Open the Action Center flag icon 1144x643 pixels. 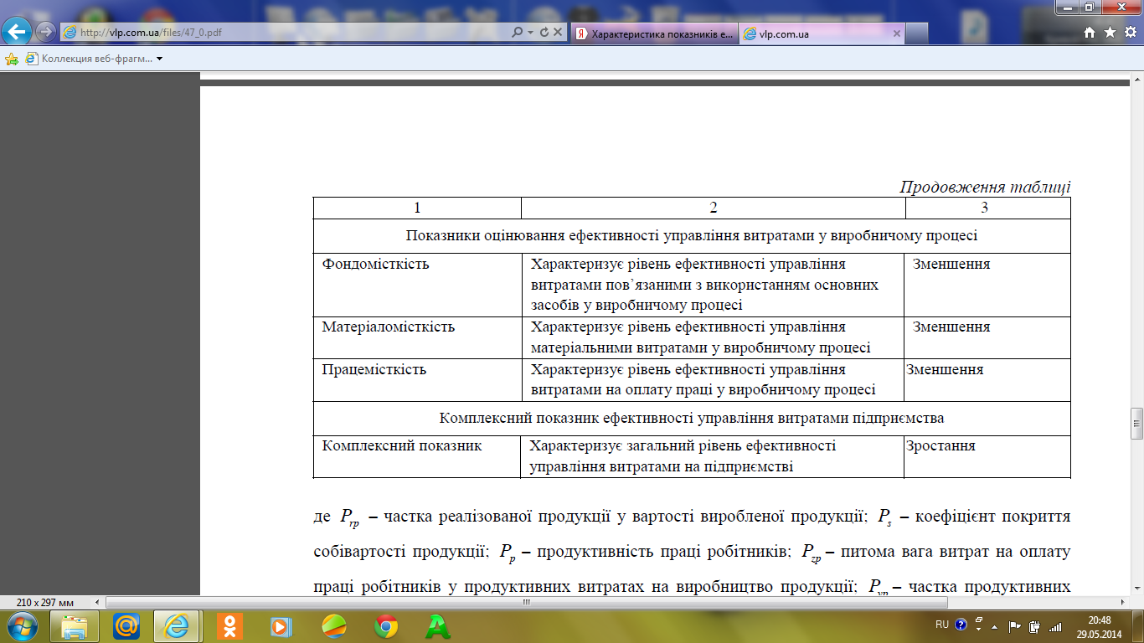[1014, 626]
